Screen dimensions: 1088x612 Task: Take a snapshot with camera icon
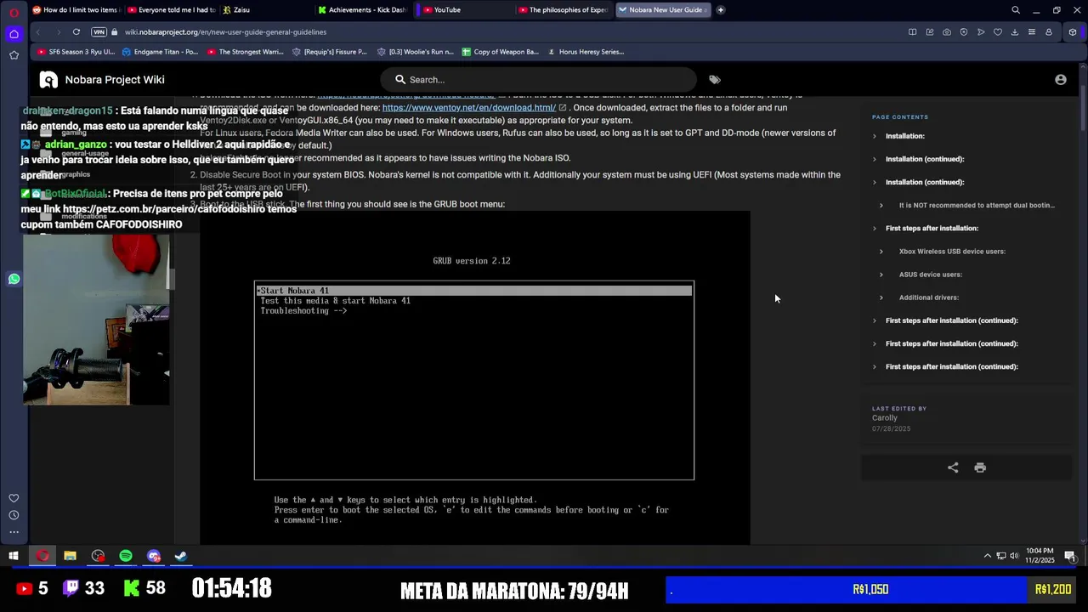[946, 32]
